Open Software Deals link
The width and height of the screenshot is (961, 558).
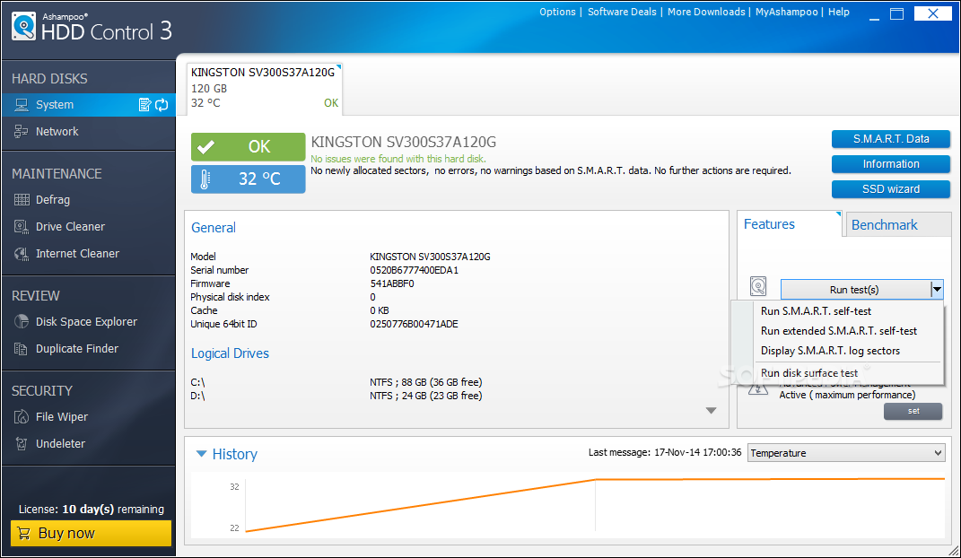(x=622, y=12)
